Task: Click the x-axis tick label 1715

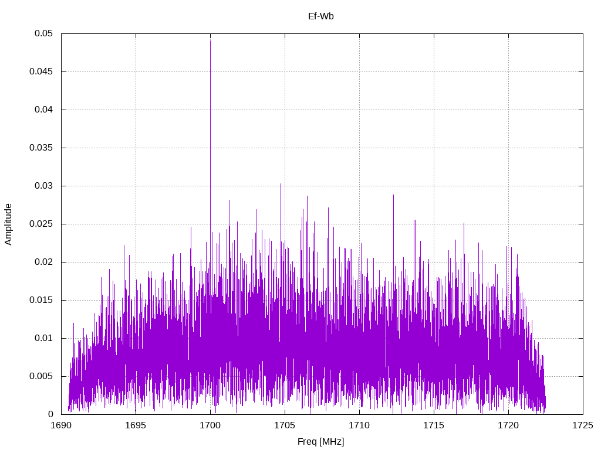Action: (x=434, y=425)
